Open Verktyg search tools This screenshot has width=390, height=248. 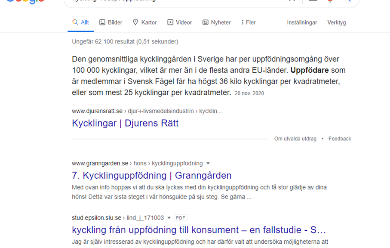click(337, 22)
